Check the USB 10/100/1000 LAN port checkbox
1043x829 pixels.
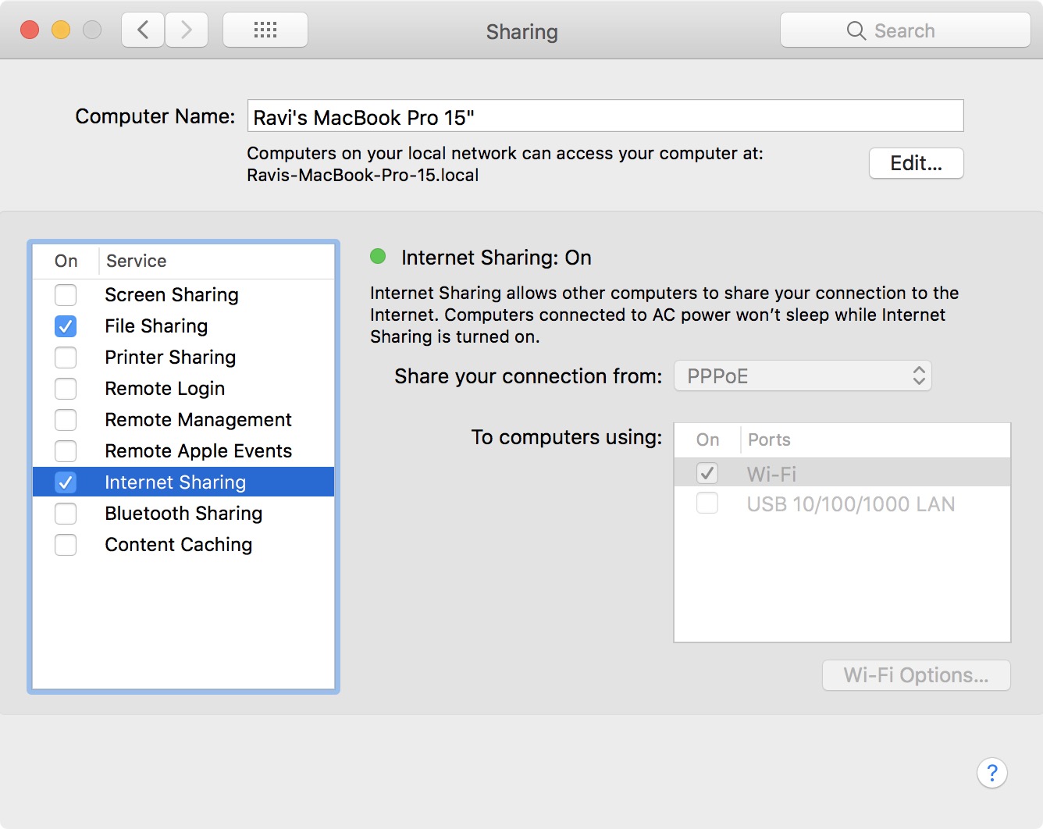[707, 503]
